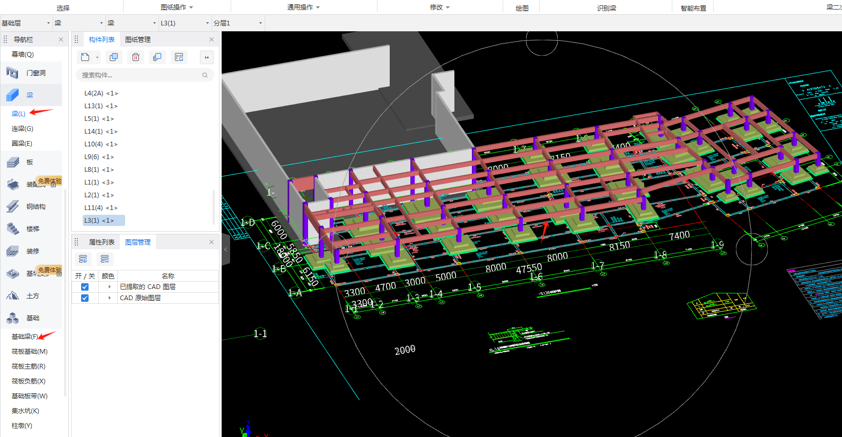Open the 装配式 category icon
The image size is (842, 437).
point(13,184)
